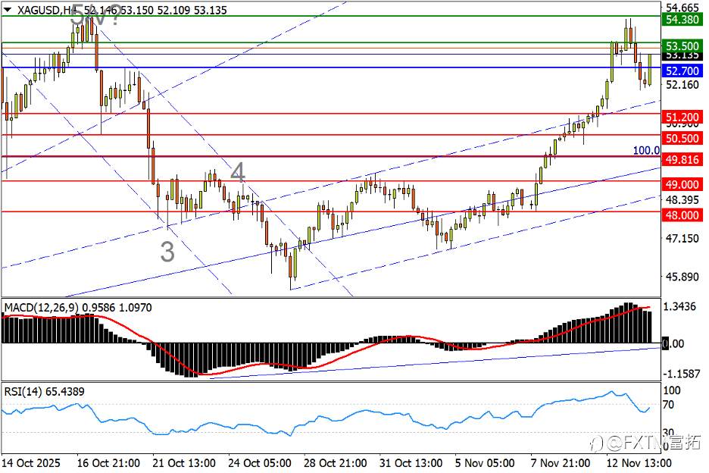
Task: Select the green 54.380 price label
Action: pos(682,20)
